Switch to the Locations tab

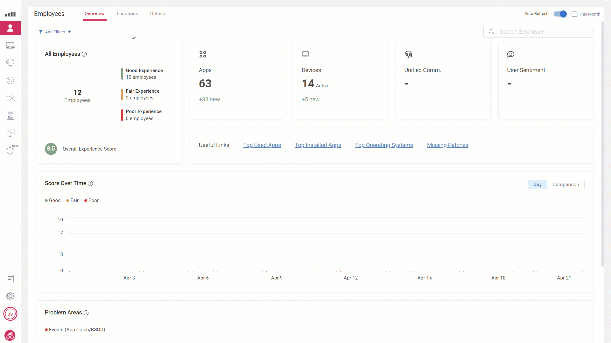pyautogui.click(x=127, y=14)
